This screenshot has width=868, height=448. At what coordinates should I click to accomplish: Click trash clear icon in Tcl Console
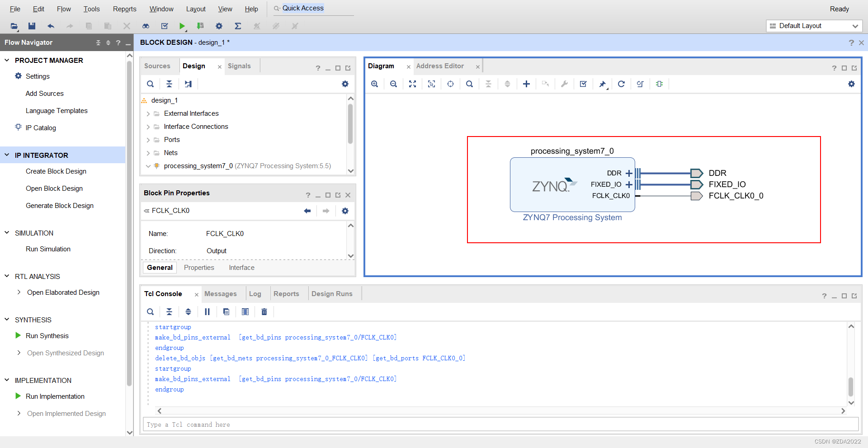click(264, 312)
